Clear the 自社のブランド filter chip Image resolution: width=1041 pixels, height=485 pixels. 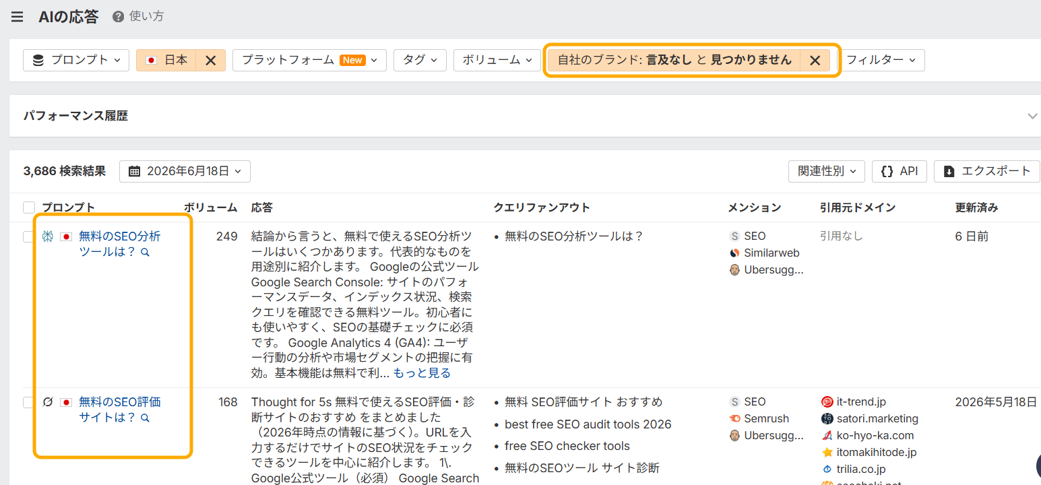pyautogui.click(x=815, y=60)
